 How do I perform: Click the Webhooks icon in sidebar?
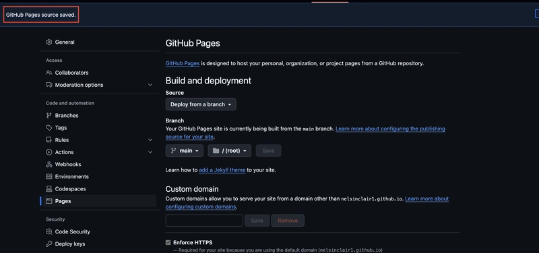coord(49,164)
